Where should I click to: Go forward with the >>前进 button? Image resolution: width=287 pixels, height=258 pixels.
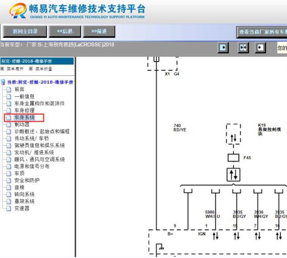tap(99, 32)
